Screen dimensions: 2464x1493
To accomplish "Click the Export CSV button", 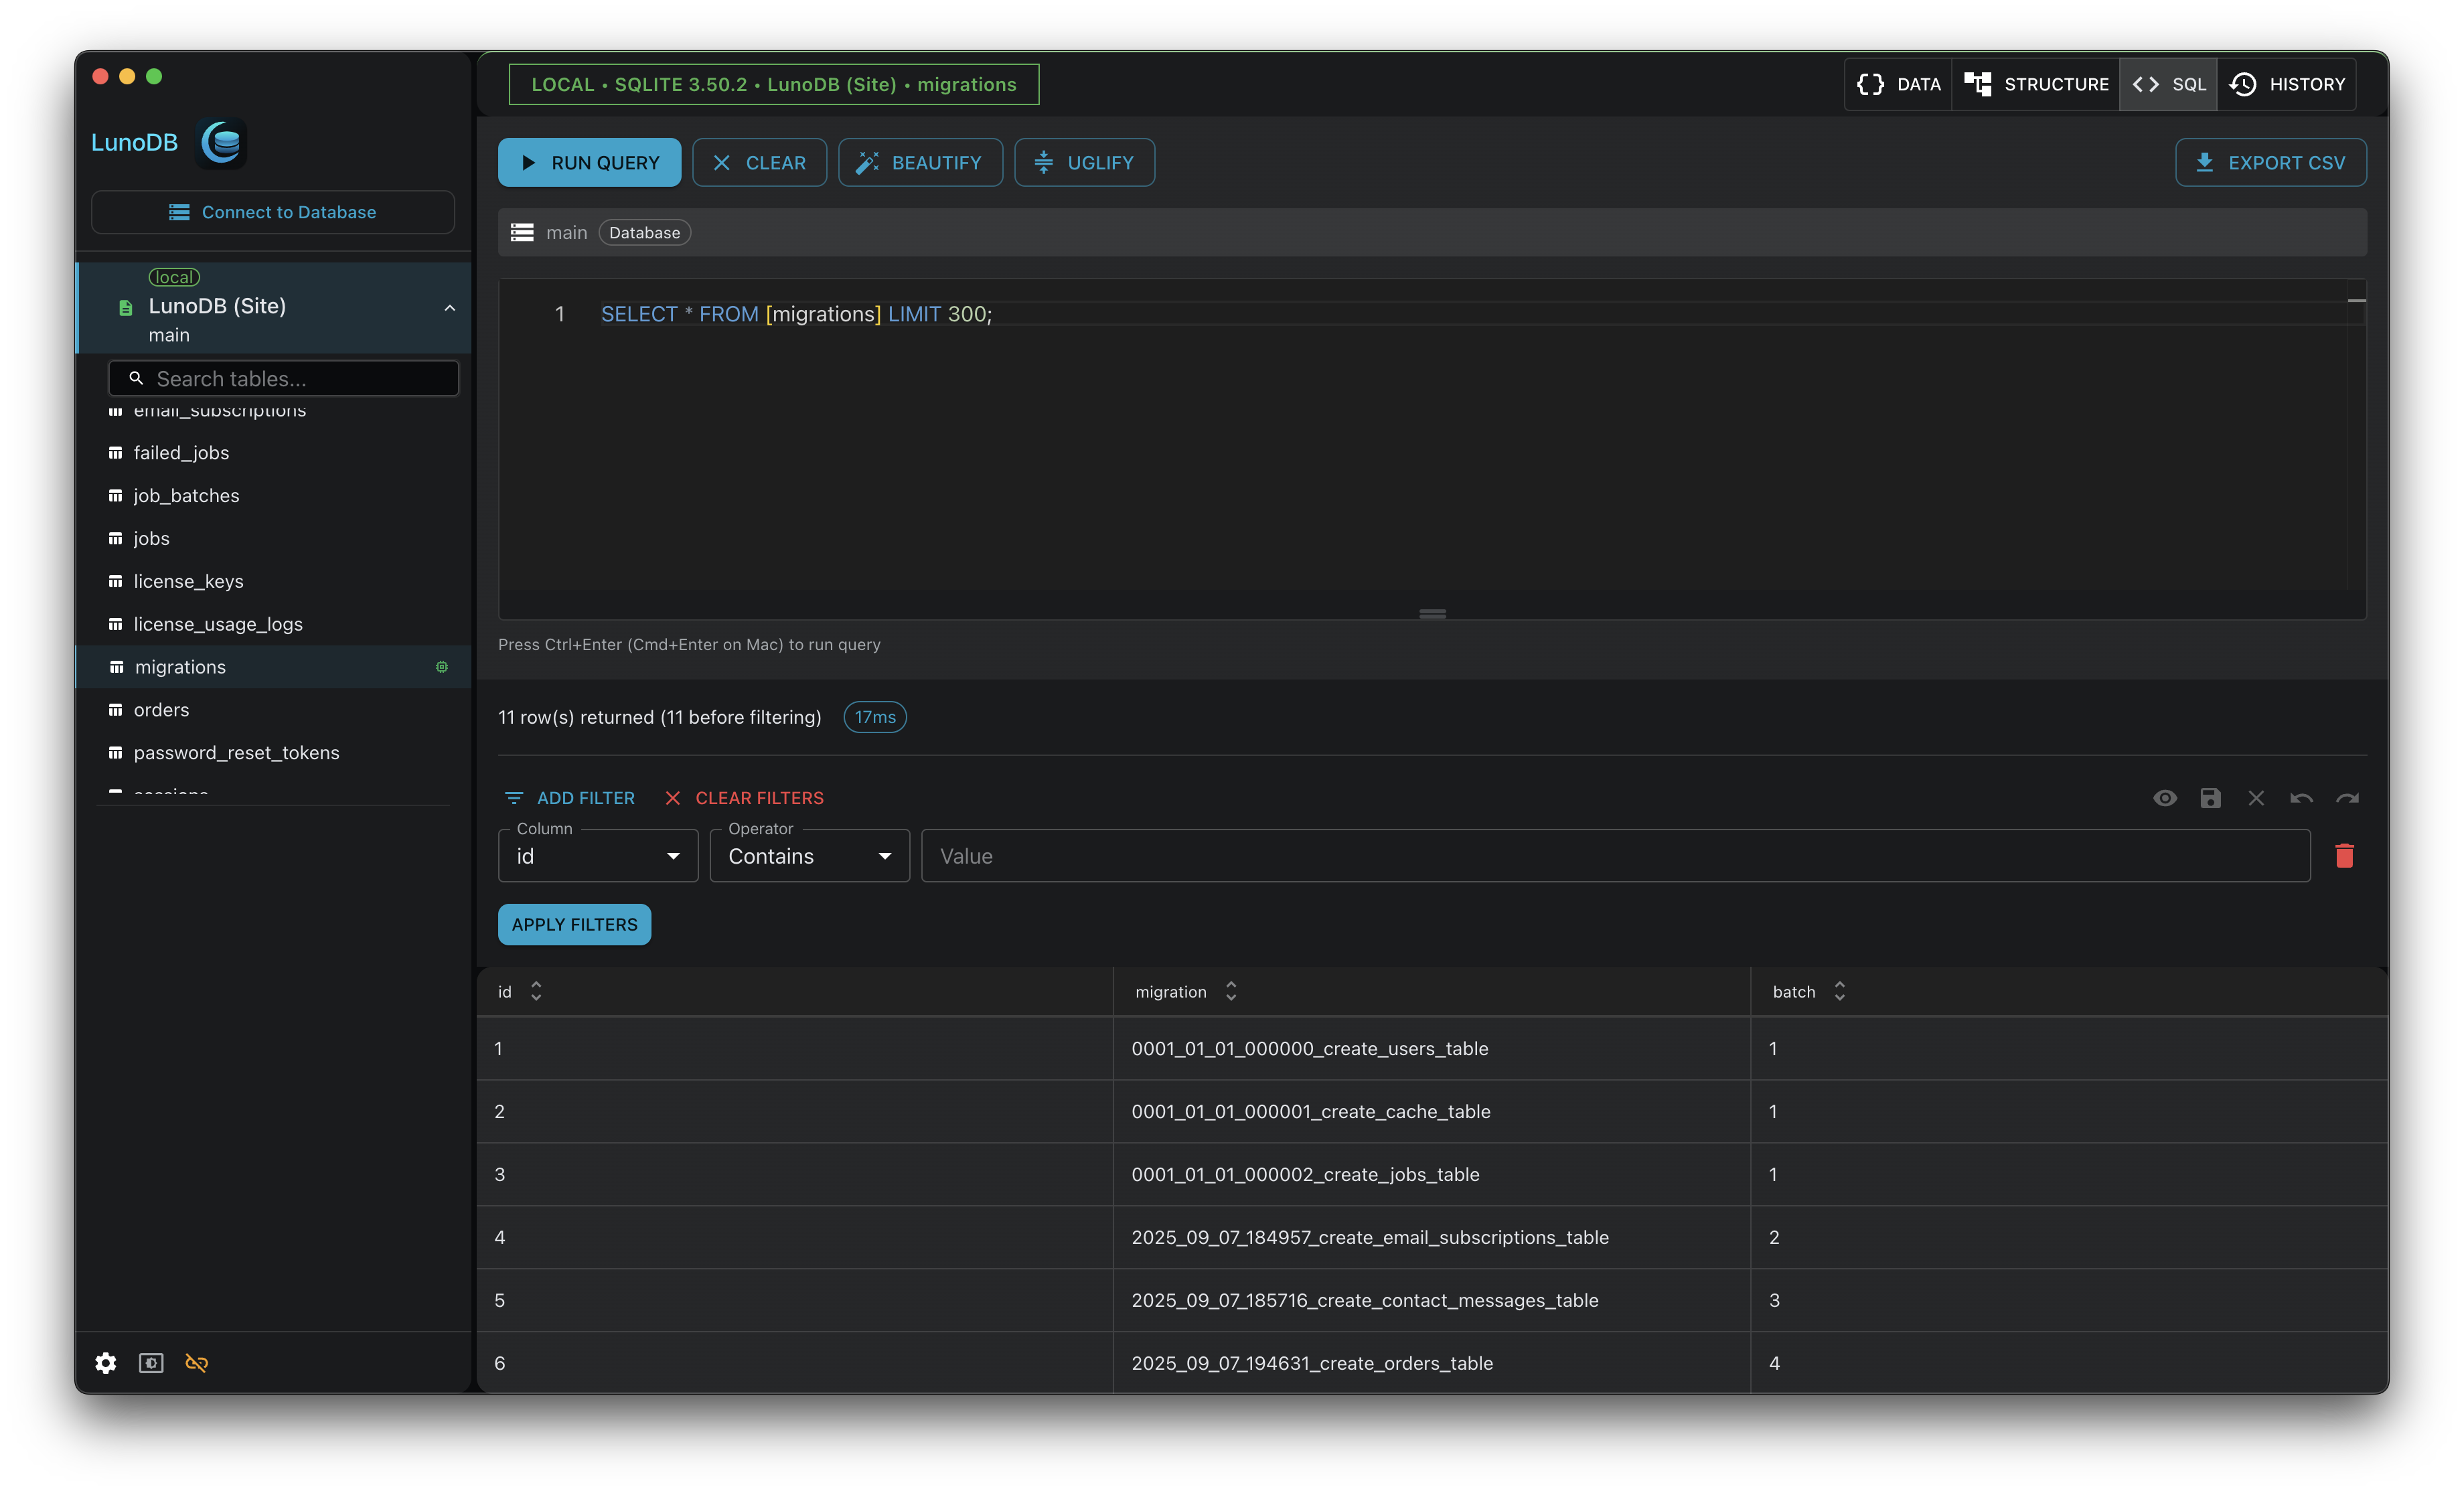I will (2270, 163).
